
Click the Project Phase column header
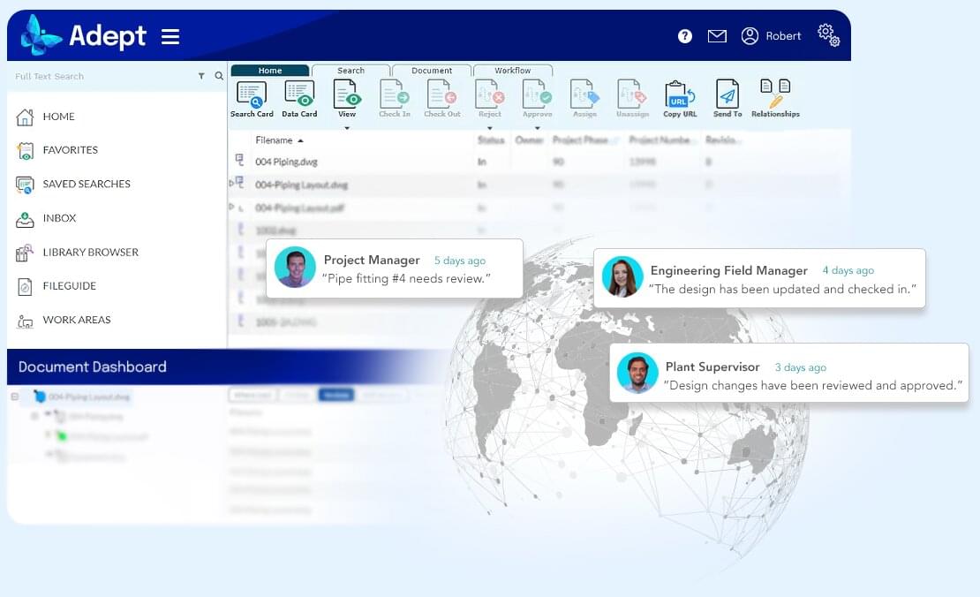581,140
